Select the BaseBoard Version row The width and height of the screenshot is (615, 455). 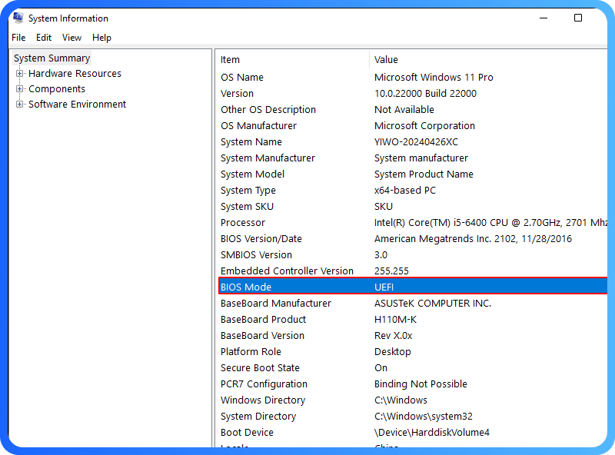413,335
